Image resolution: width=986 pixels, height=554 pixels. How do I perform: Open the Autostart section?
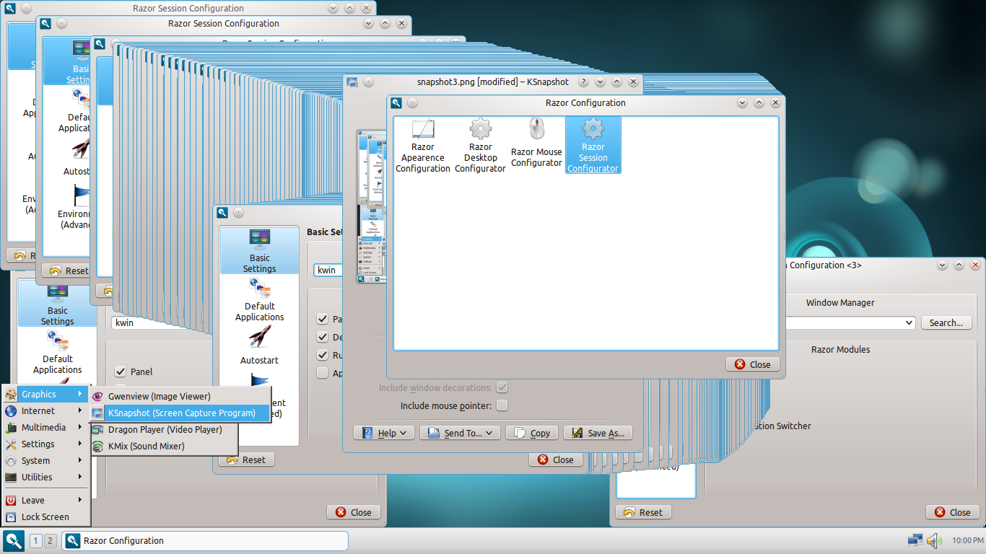tap(259, 345)
